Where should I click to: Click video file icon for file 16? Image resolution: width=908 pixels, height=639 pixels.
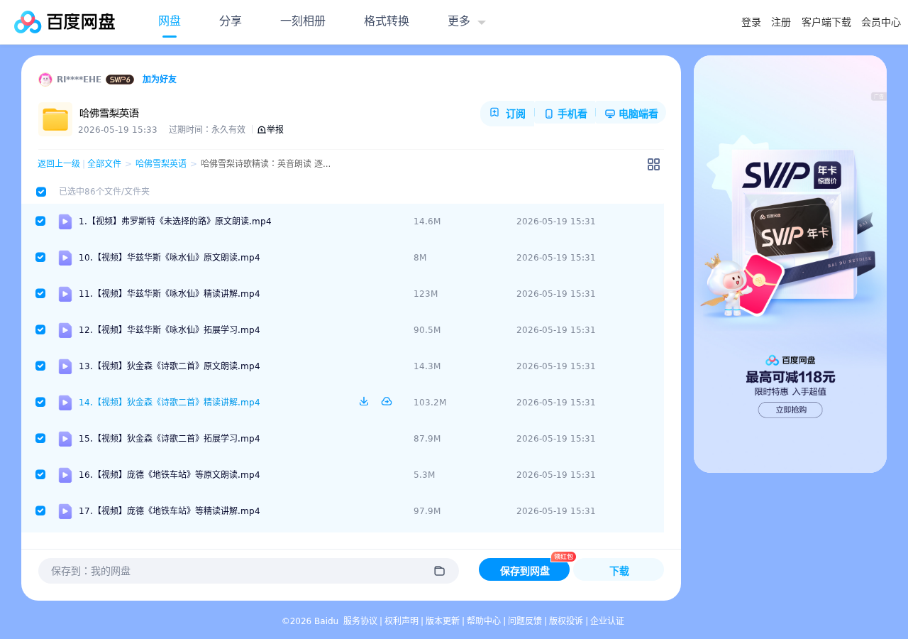click(x=65, y=475)
